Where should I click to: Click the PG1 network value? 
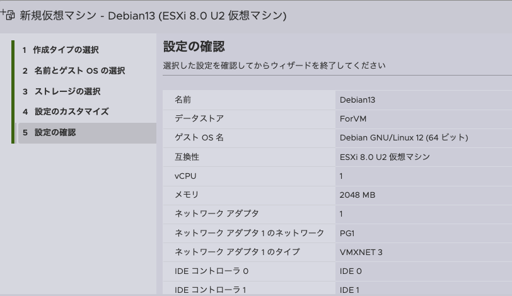pyautogui.click(x=347, y=234)
